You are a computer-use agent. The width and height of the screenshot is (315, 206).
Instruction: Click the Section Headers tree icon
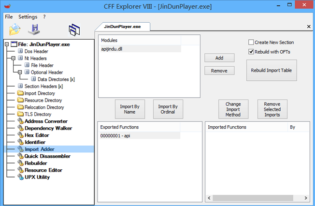pyautogui.click(x=20, y=86)
